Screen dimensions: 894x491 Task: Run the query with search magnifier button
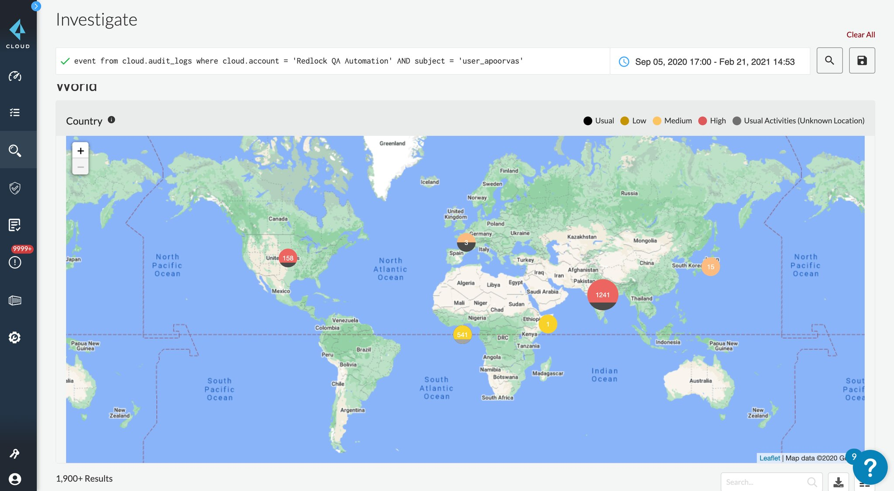pyautogui.click(x=829, y=61)
